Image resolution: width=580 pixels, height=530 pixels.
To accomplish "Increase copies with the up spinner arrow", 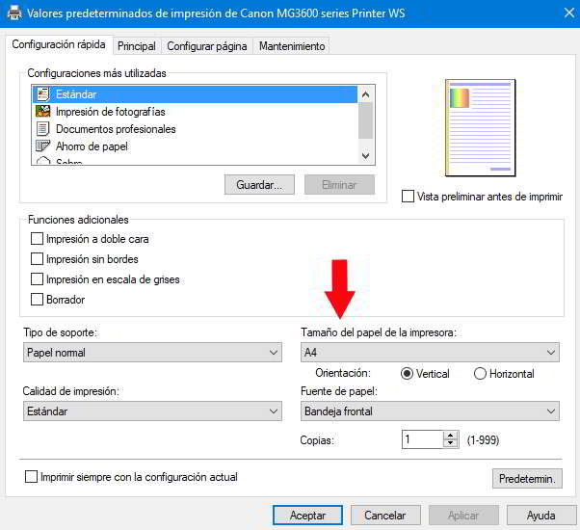I will pyautogui.click(x=451, y=436).
